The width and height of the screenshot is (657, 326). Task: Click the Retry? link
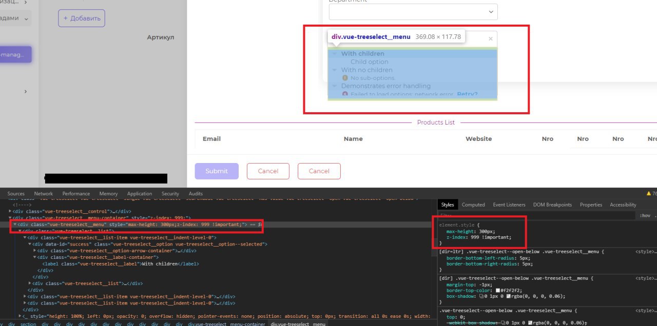(x=467, y=94)
